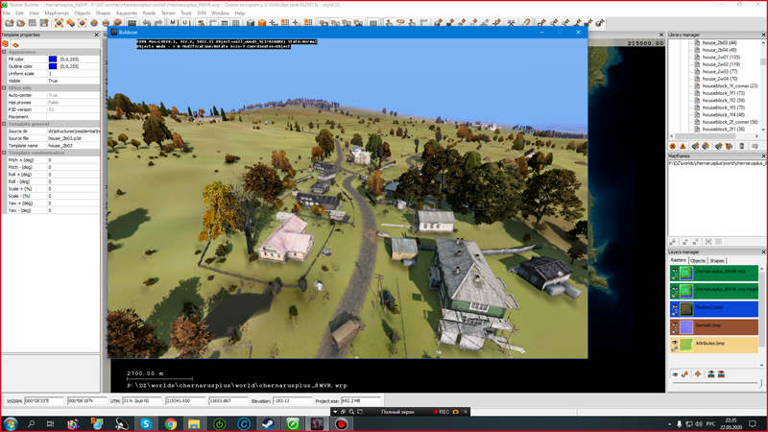Collapse the Other info property group

[4, 87]
